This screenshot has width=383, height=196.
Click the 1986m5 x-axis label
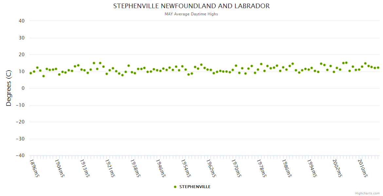tap(287, 168)
